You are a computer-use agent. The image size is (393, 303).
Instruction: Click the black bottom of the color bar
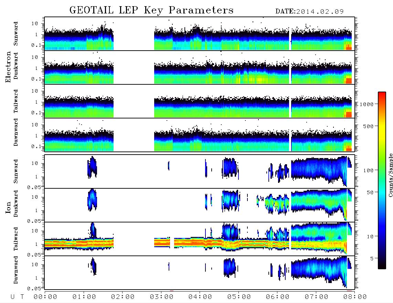(x=382, y=265)
